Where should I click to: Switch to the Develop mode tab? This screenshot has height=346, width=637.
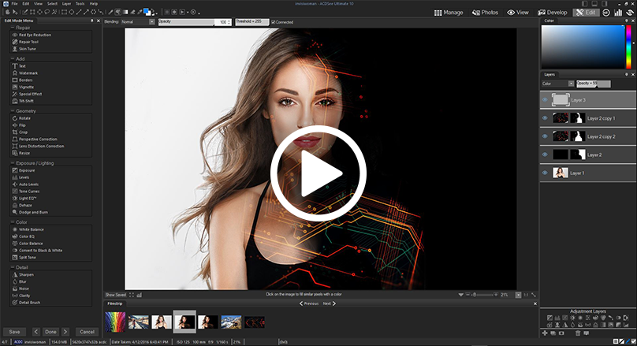pyautogui.click(x=553, y=13)
